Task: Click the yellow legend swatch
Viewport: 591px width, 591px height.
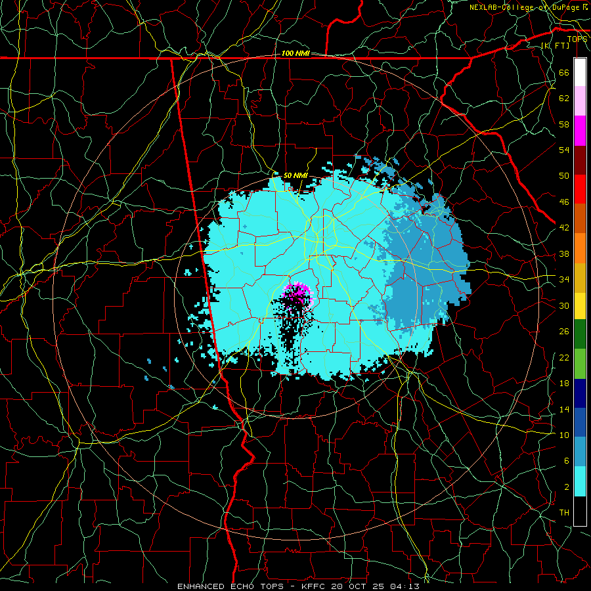Action: [x=580, y=305]
